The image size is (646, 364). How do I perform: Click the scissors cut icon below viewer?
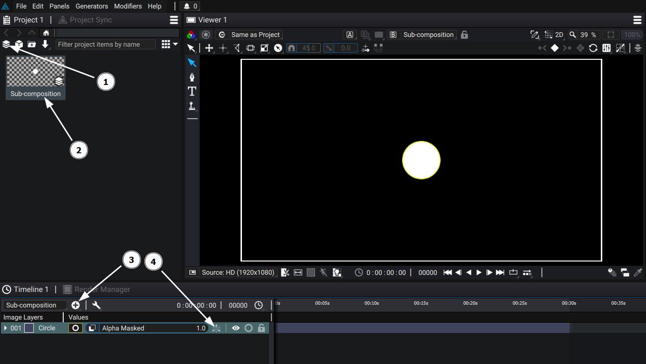click(x=285, y=272)
